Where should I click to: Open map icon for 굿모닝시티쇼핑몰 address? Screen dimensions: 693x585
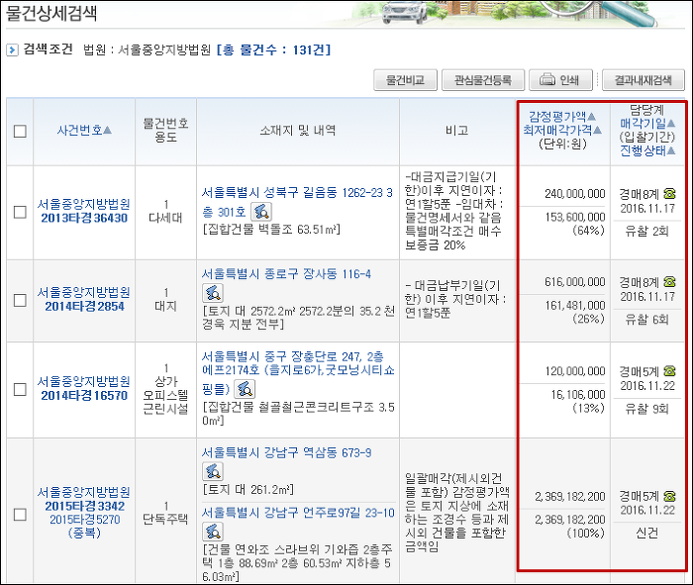pyautogui.click(x=245, y=389)
